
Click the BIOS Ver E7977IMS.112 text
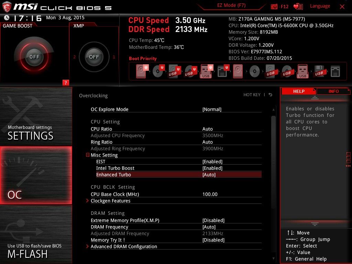coord(255,52)
